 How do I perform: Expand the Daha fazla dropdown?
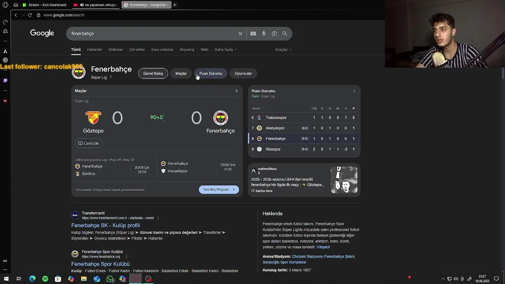coord(226,49)
